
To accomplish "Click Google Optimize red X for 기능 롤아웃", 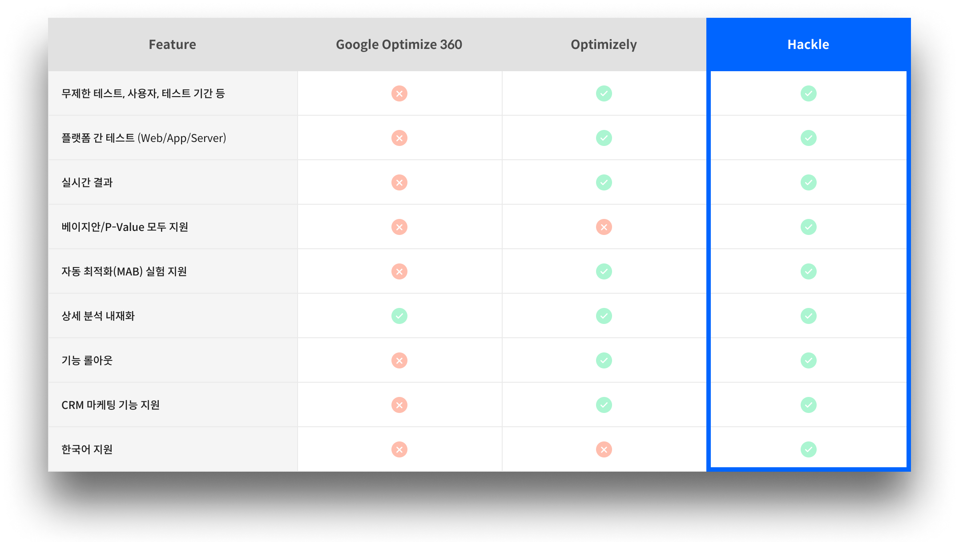I will 399,360.
